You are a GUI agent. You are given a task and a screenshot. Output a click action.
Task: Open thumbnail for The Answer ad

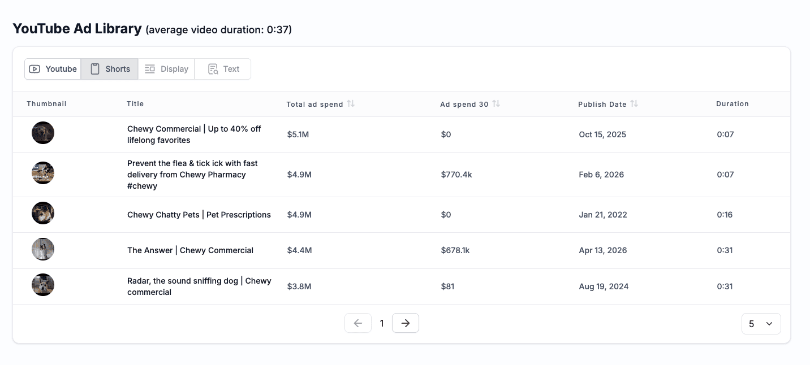[43, 249]
